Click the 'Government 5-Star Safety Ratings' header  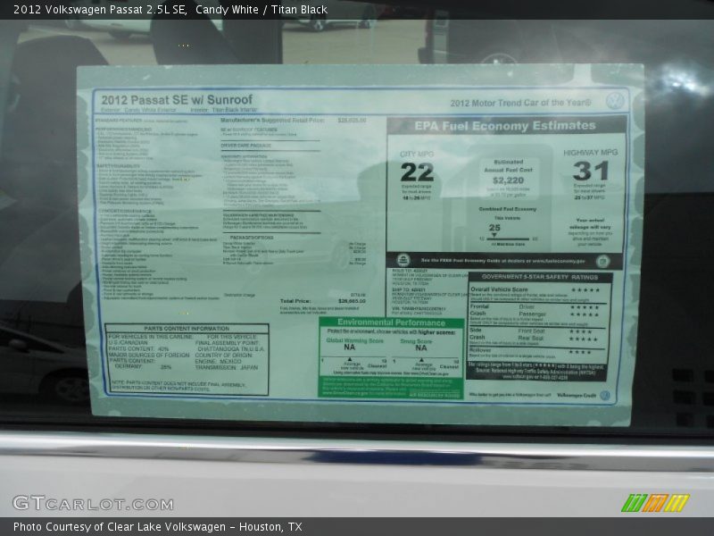[540, 277]
